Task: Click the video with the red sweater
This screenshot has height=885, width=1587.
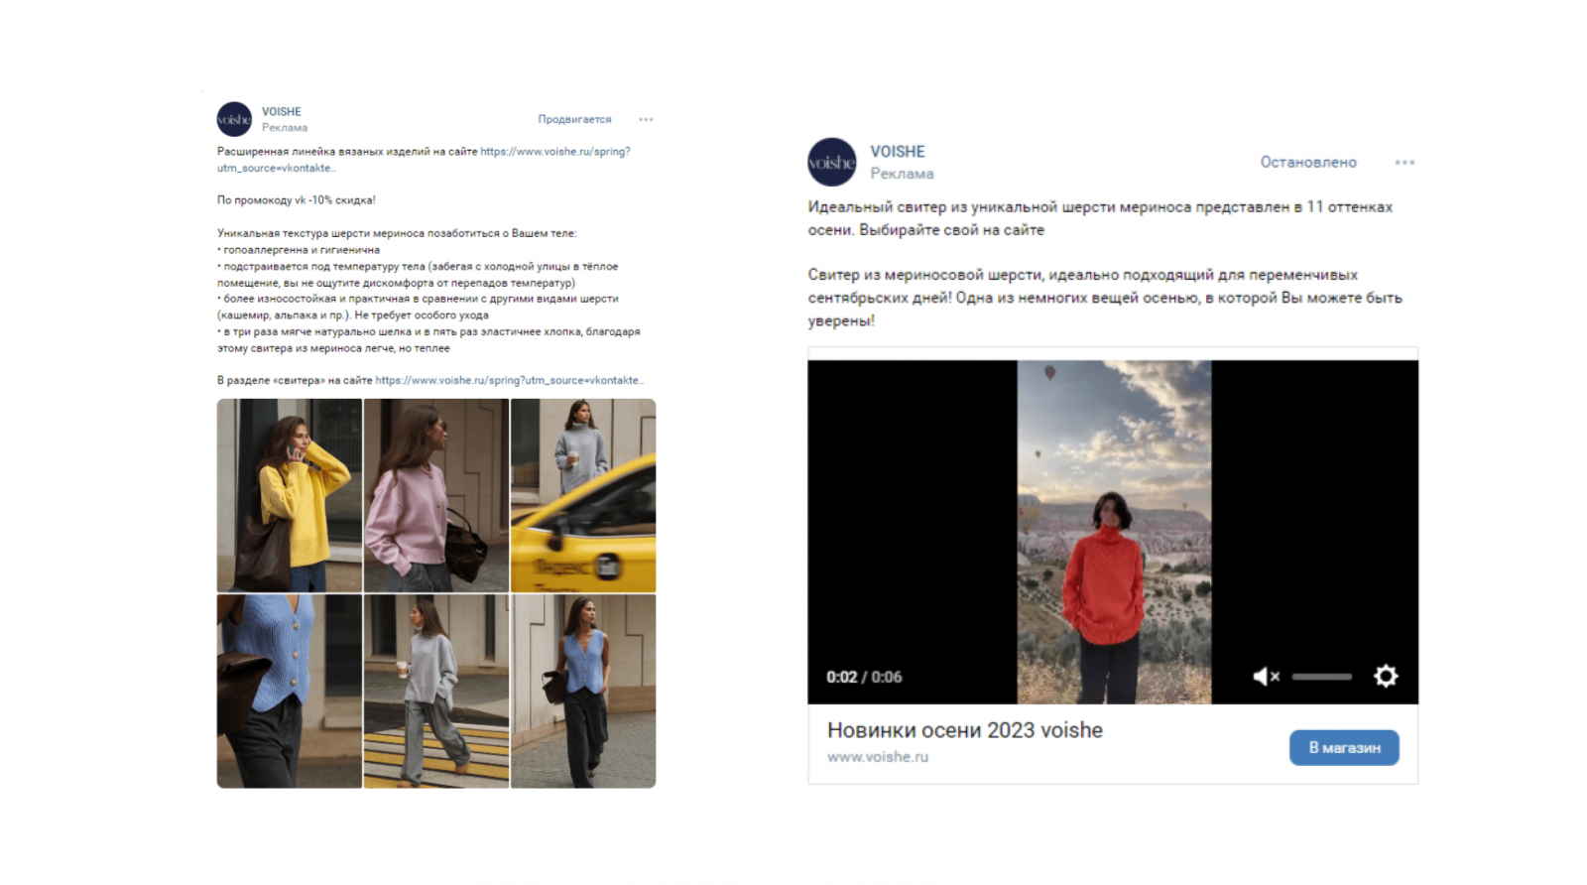Action: pyautogui.click(x=1113, y=532)
